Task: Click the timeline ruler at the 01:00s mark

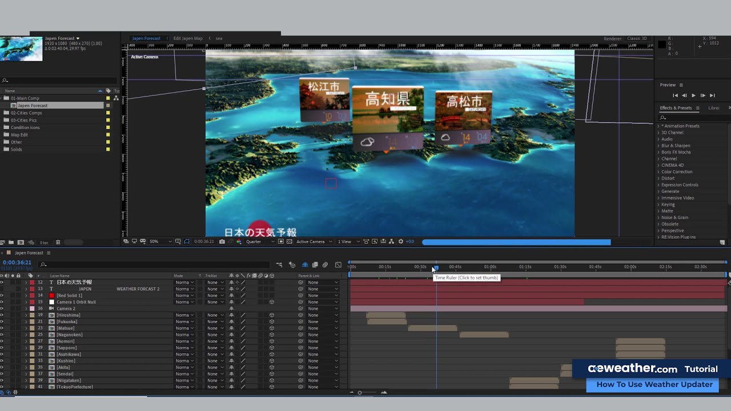Action: 490,267
